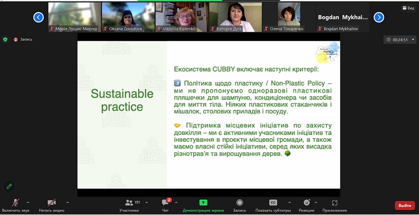This screenshot has height=215, width=419.
Task: Click the tree emoji ending the slide
Action: pyautogui.click(x=288, y=153)
